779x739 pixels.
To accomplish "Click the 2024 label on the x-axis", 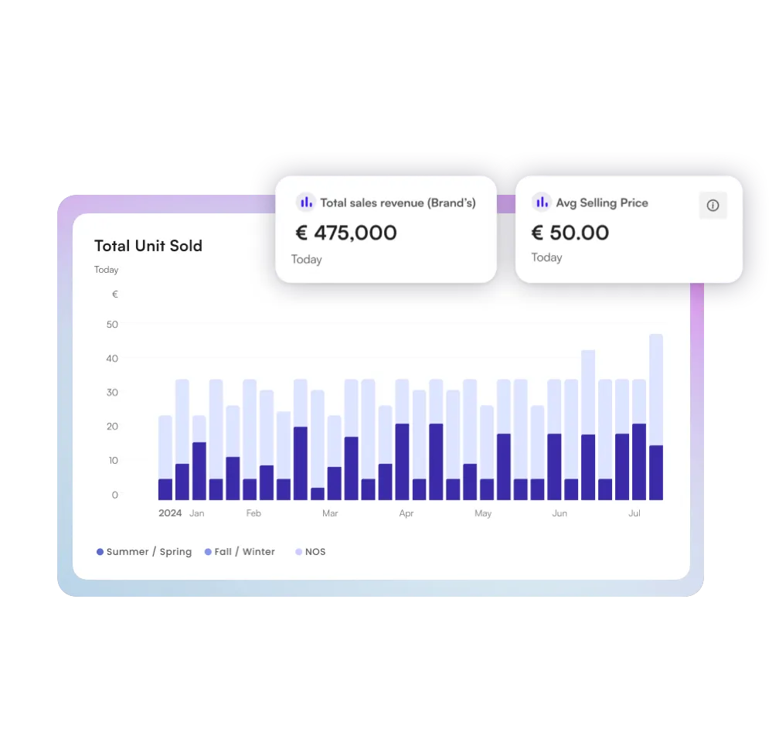I will 169,513.
